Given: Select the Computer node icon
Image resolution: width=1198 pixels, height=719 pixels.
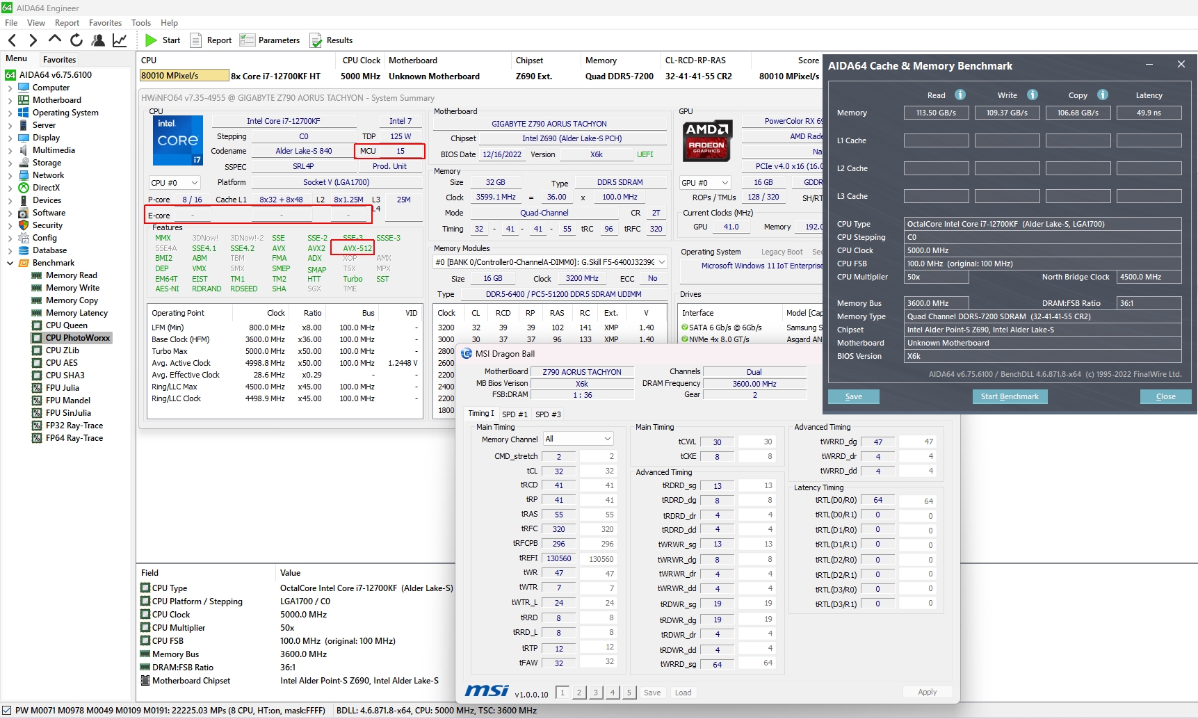Looking at the screenshot, I should tap(24, 88).
